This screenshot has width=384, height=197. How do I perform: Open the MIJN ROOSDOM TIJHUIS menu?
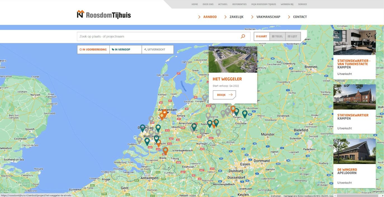pos(263,4)
